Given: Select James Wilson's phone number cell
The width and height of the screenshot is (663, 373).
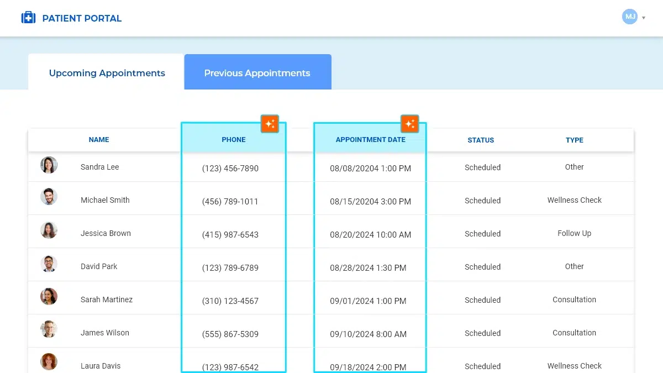Looking at the screenshot, I should pyautogui.click(x=230, y=334).
